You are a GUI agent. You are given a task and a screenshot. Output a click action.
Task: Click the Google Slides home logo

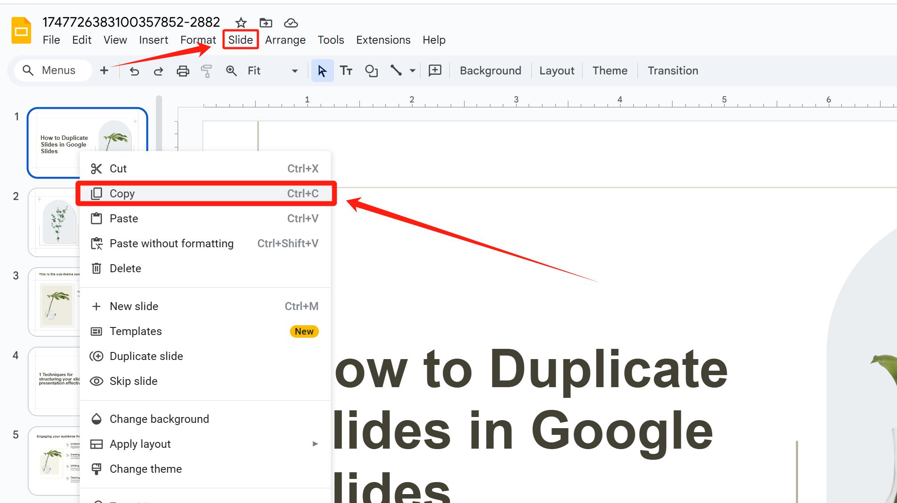click(x=21, y=30)
